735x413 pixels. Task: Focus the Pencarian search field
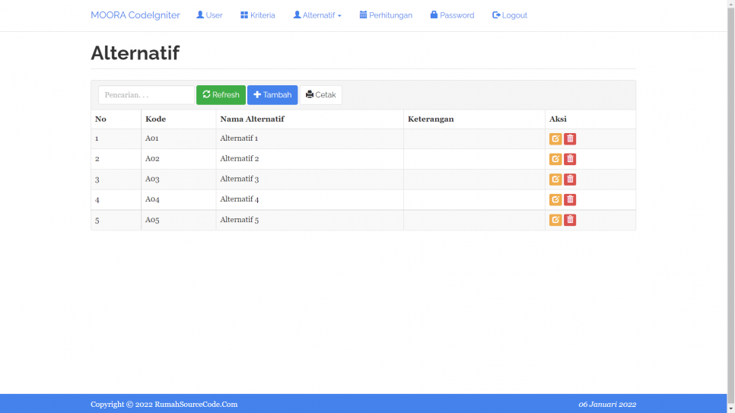[146, 95]
